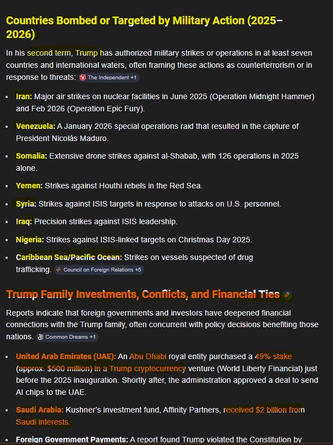Click the text Operation Epic Fury
Viewport: 333px width, 445px height.
pos(105,108)
